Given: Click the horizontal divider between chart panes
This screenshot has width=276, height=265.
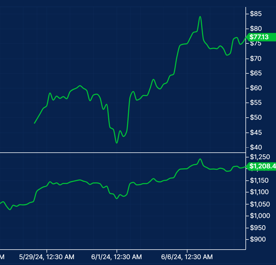Looking at the screenshot, I should (123, 153).
